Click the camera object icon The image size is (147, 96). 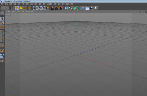(x=91, y=8)
